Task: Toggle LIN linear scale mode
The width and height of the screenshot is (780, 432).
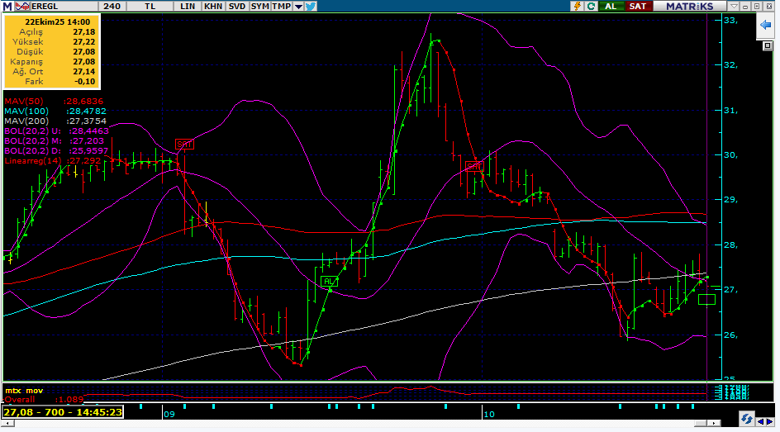Action: pyautogui.click(x=188, y=6)
